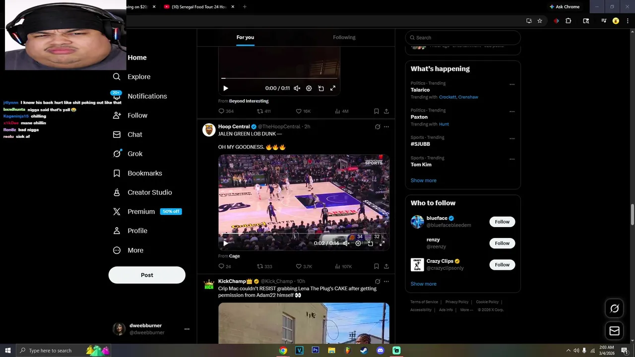
Task: Open a new Chrome tab
Action: [x=245, y=6]
